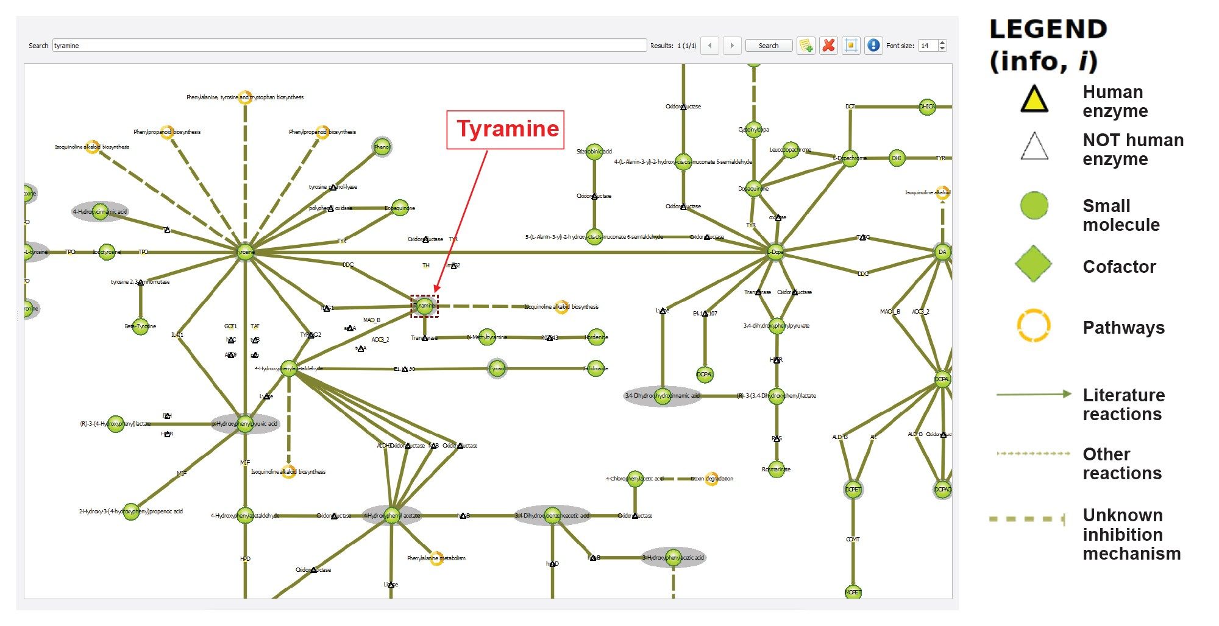This screenshot has height=626, width=1219.
Task: Open the Dioxin degradation pathway ring
Action: [711, 479]
